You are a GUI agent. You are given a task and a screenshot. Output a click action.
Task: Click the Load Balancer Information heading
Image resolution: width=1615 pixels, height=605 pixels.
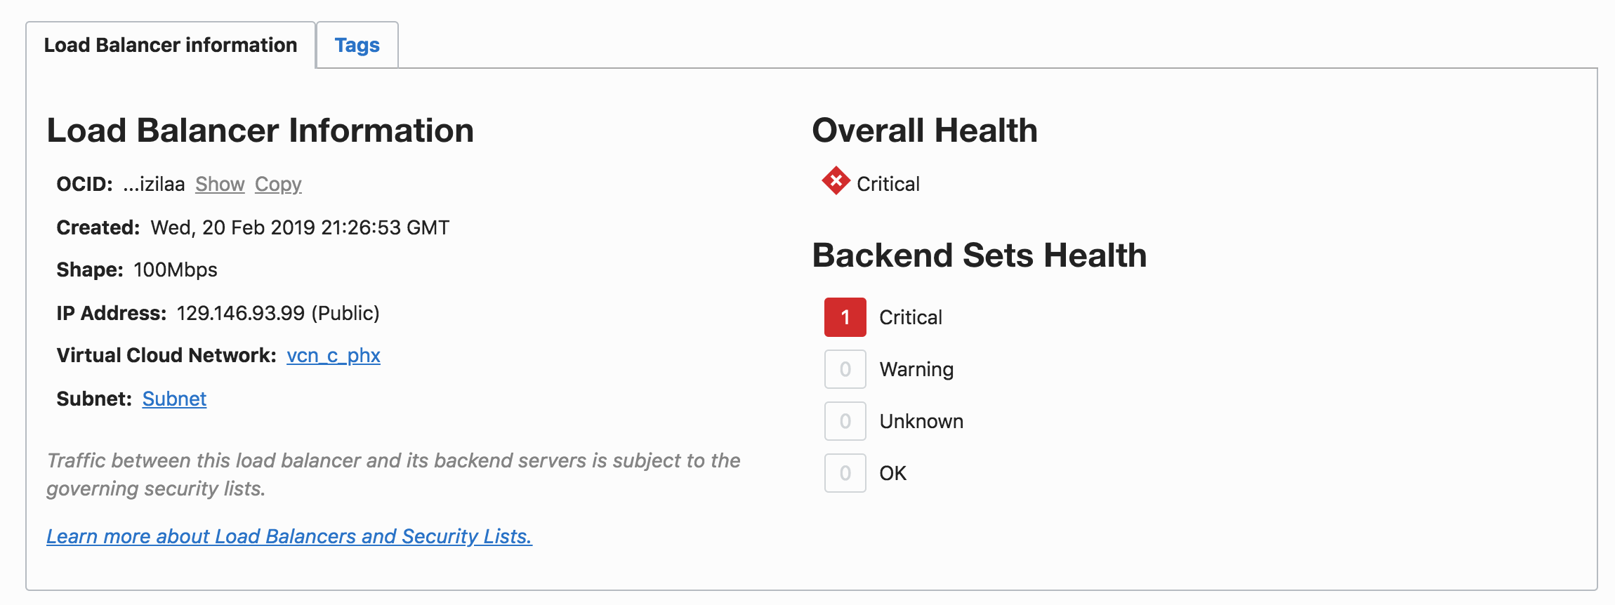click(x=261, y=131)
